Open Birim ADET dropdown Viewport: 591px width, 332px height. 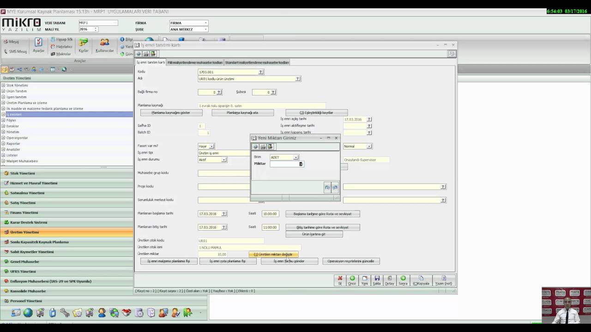[x=296, y=157]
